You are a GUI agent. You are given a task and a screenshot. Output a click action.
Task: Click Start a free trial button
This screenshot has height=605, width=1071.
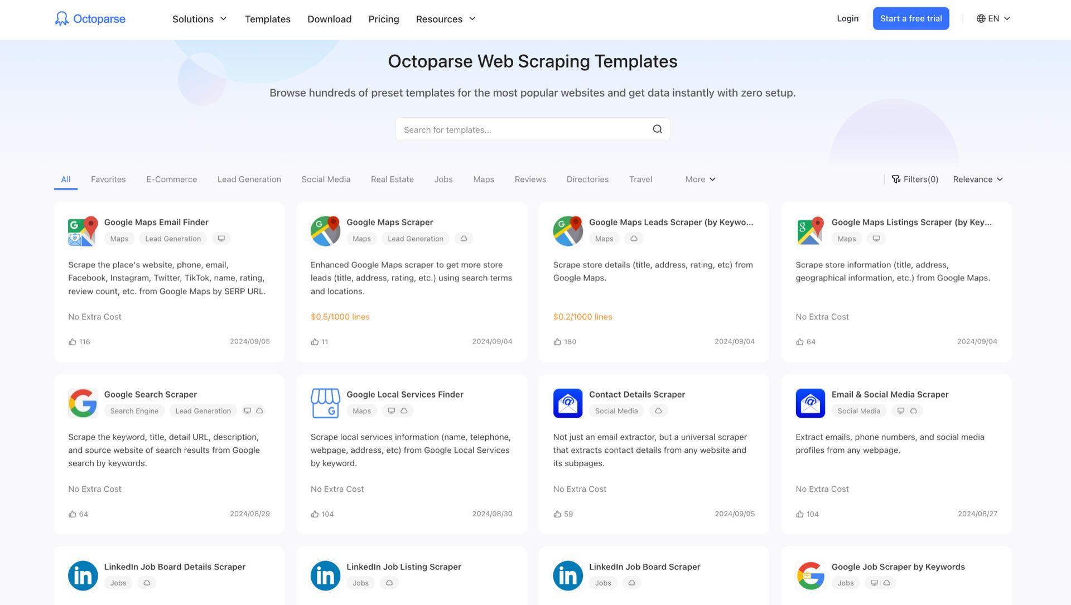[x=911, y=18]
